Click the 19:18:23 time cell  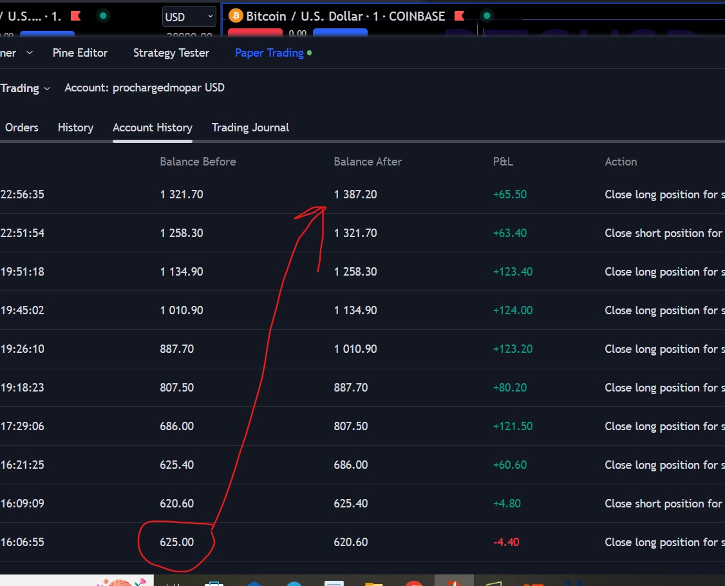(x=22, y=388)
